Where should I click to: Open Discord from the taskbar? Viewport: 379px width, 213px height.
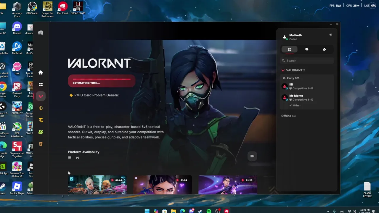(x=191, y=211)
